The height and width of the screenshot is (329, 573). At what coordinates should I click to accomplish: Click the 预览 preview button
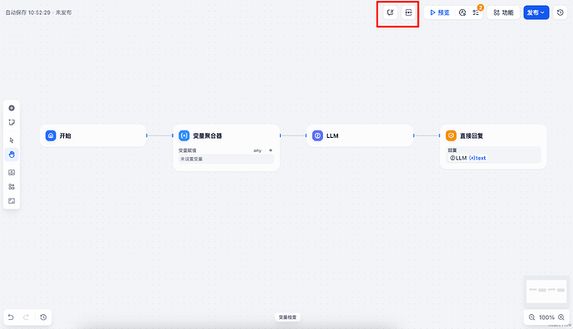pos(439,12)
